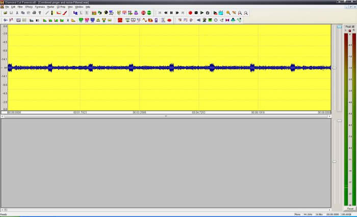Open the File menu
This screenshot has height=217, width=357.
pos(7,7)
